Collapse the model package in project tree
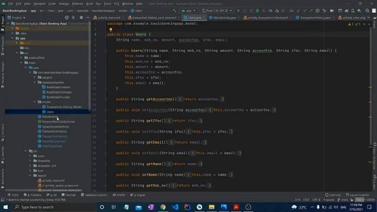377x212 pixels. (34, 102)
